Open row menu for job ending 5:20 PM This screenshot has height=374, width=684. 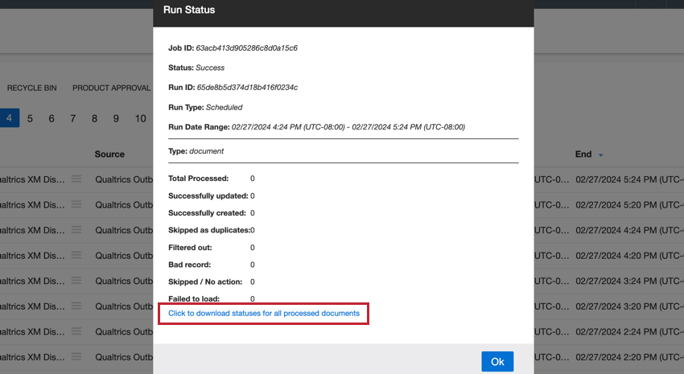(x=76, y=205)
